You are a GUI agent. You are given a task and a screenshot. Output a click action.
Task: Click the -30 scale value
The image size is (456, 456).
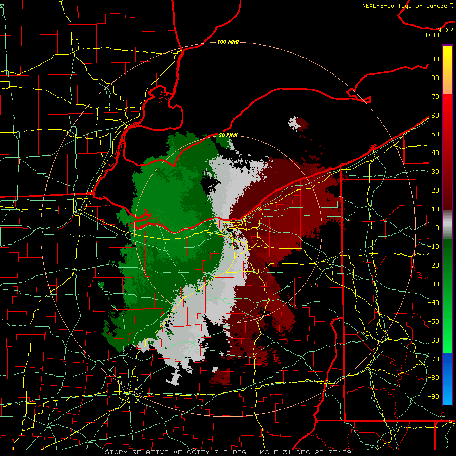(x=433, y=284)
